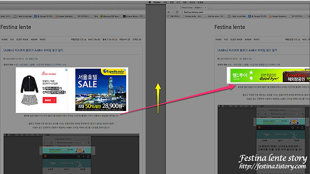The height and width of the screenshot is (174, 310).
Task: Open Browse Movie - YTS bookmark in left window
Action: pos(133,16)
